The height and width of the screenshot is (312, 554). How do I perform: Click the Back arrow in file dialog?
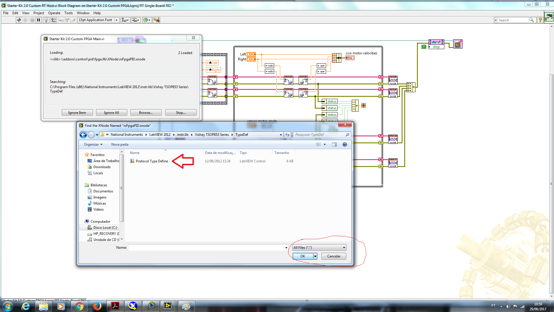pos(83,135)
